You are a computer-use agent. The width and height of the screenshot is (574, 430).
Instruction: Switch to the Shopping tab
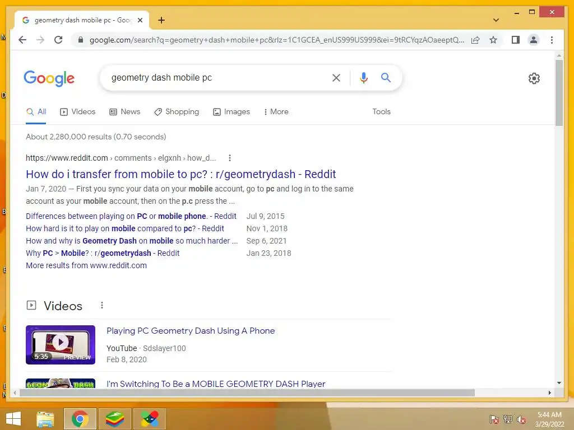(x=177, y=111)
